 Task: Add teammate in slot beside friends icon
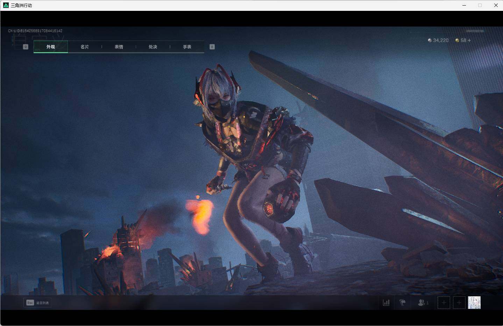[x=444, y=303]
